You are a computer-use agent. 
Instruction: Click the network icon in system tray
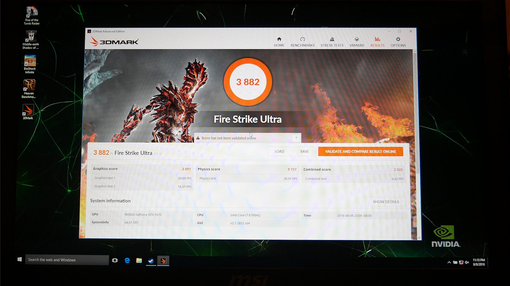click(461, 263)
